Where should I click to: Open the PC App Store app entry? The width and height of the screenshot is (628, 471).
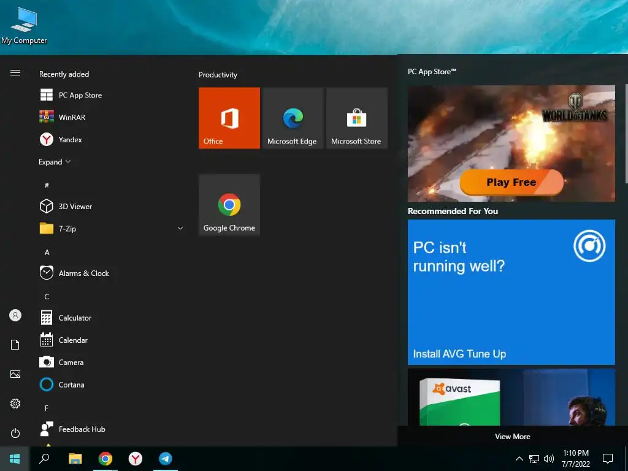coord(112,95)
